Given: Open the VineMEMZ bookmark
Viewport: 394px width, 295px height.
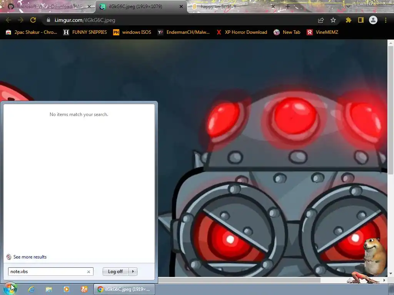Looking at the screenshot, I should click(x=322, y=32).
